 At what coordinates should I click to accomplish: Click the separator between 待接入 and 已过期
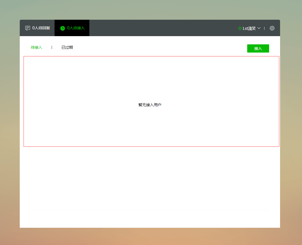pyautogui.click(x=52, y=47)
